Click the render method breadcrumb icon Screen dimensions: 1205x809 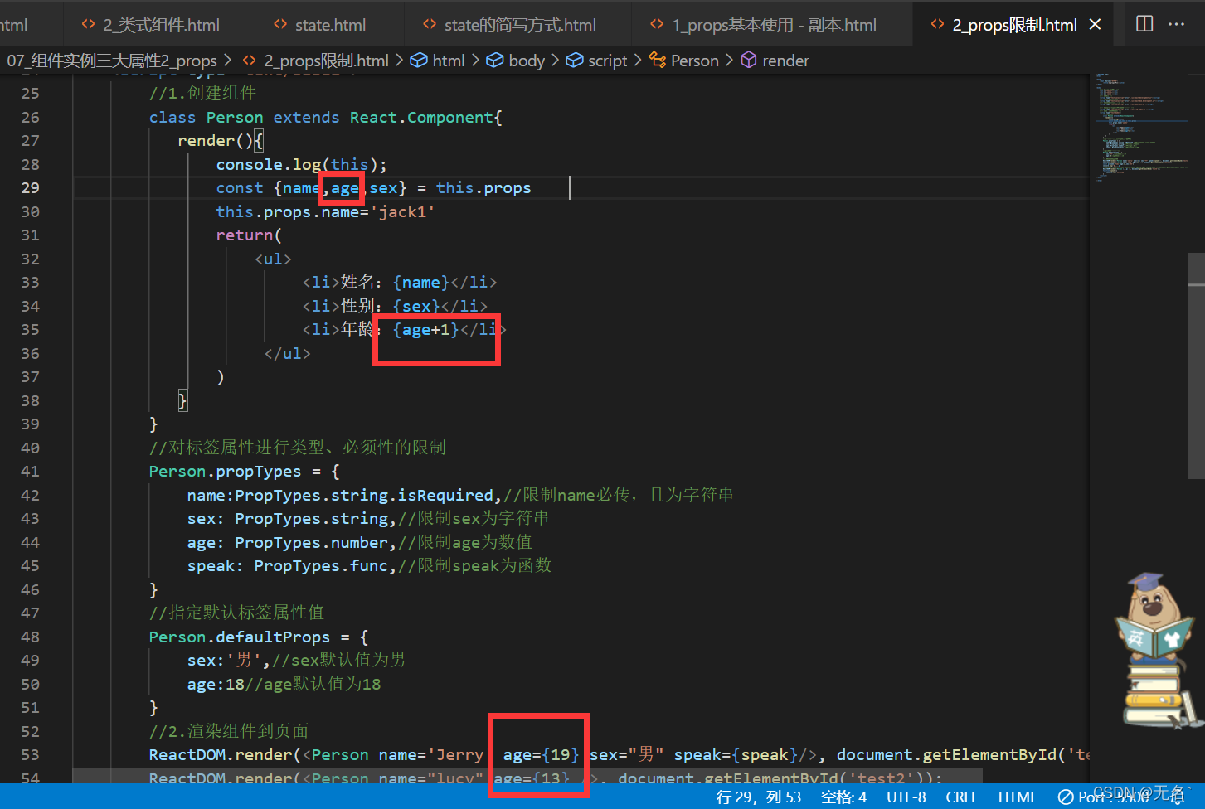pos(749,61)
